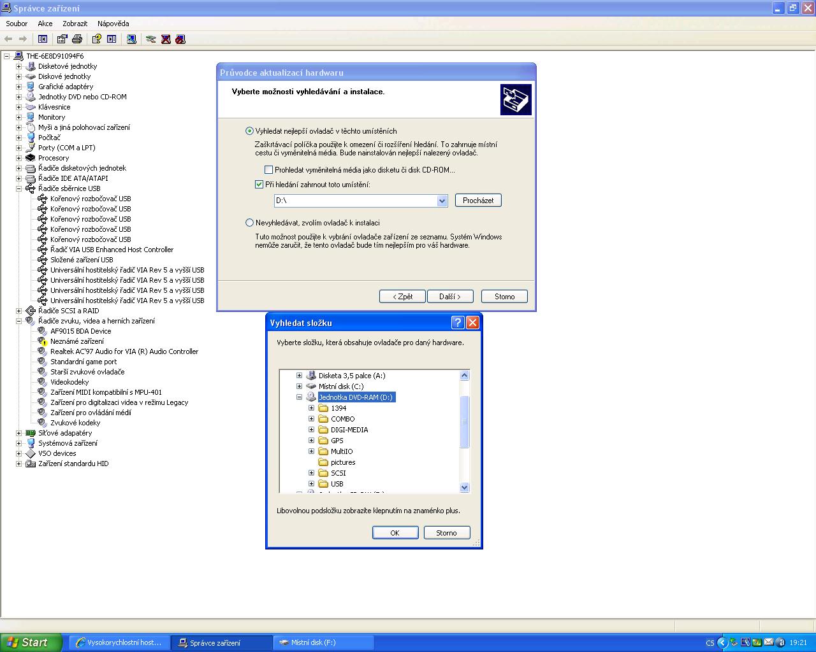816x652 pixels.
Task: Select the GPS folder in the folder tree
Action: tap(337, 441)
